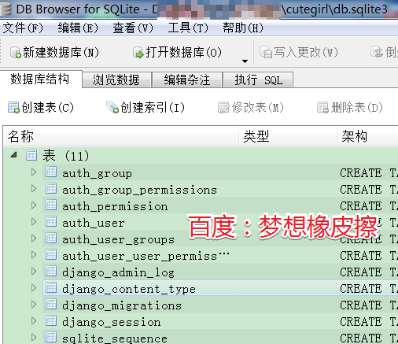Screen dimensions: 398x344
Task: Click the Delete Table icon
Action: [322, 108]
